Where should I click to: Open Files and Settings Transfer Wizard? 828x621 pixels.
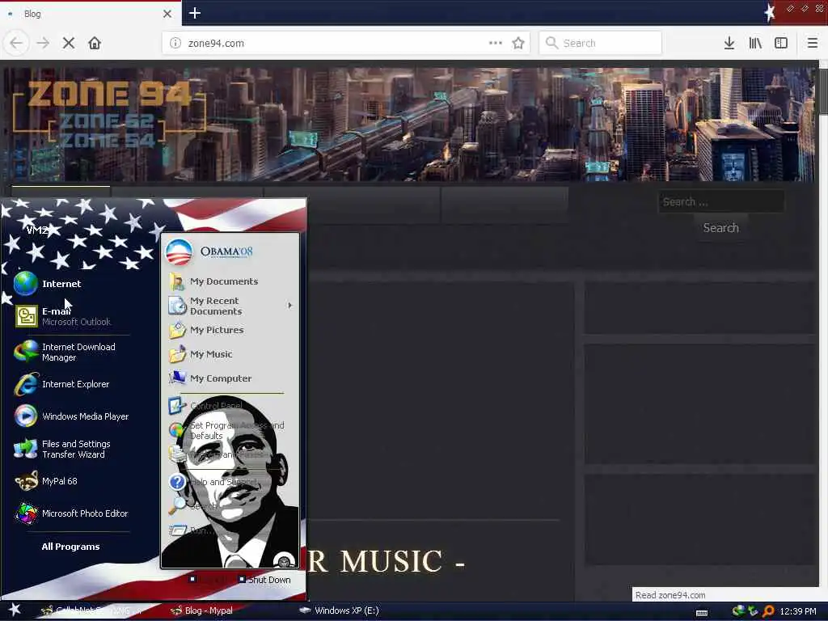click(62, 449)
